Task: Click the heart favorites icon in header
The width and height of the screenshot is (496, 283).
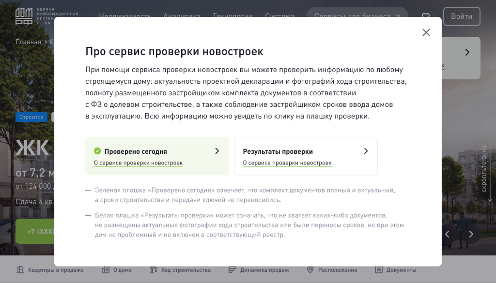Action: point(426,16)
